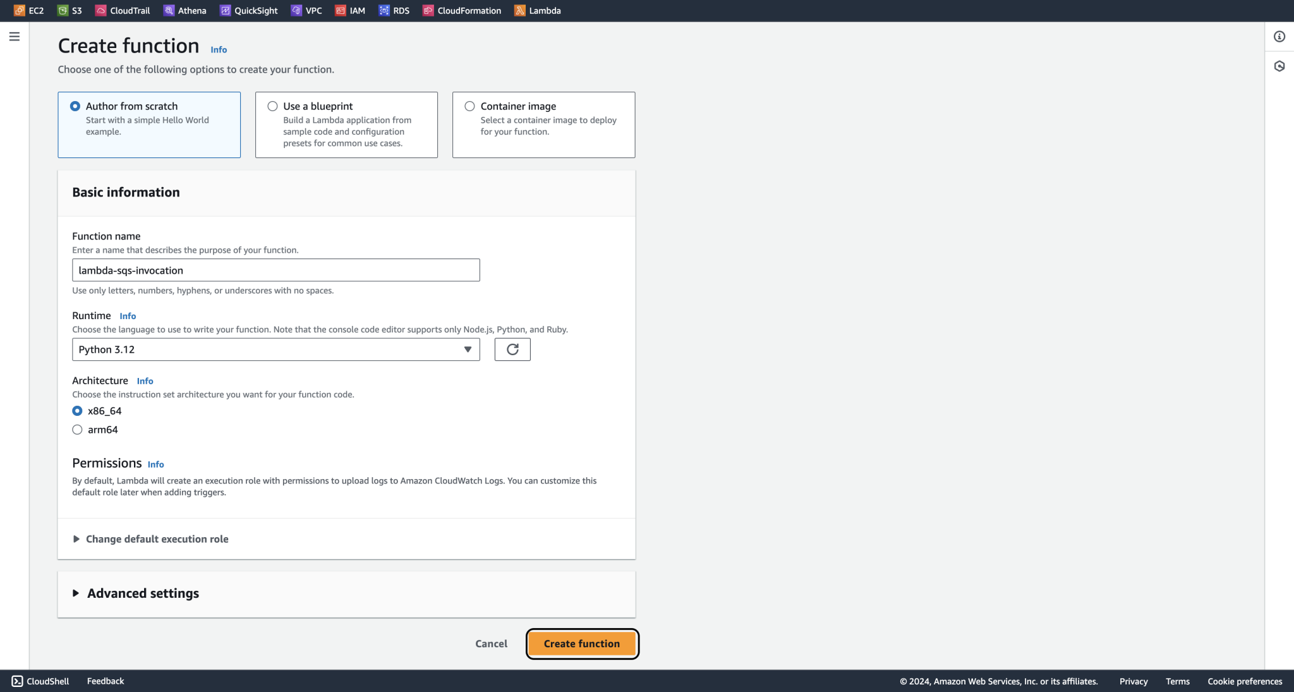Open the navigation hamburger menu
Image resolution: width=1294 pixels, height=692 pixels.
pos(14,36)
